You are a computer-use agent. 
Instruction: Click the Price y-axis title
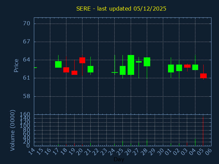16,65
